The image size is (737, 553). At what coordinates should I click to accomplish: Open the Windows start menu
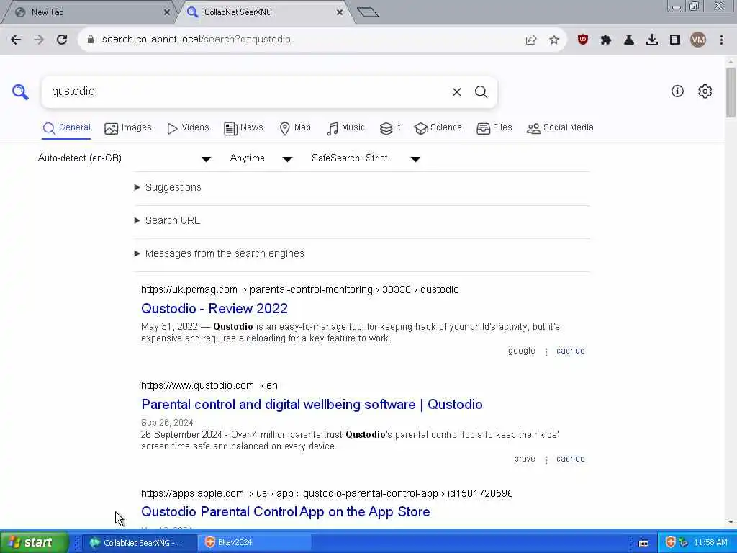[34, 543]
